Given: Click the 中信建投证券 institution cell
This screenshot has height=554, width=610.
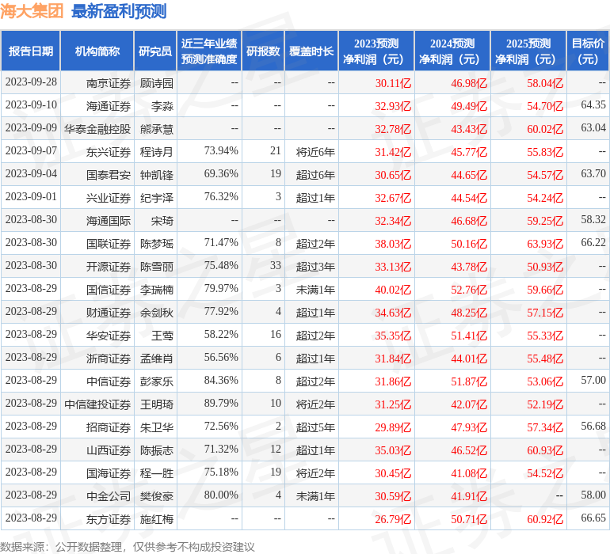Looking at the screenshot, I should click(x=97, y=404).
